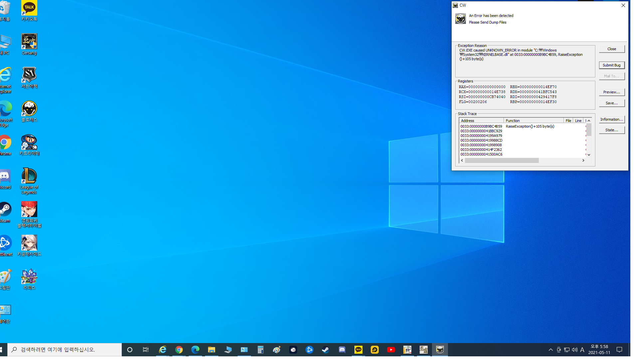Launch 라파스 application from desktop
Viewport: 639px width, 359px height.
(29, 277)
